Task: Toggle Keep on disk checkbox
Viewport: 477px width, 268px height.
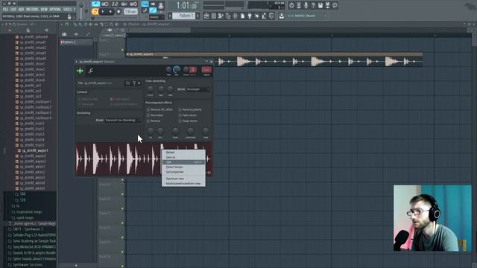Action: pyautogui.click(x=80, y=99)
